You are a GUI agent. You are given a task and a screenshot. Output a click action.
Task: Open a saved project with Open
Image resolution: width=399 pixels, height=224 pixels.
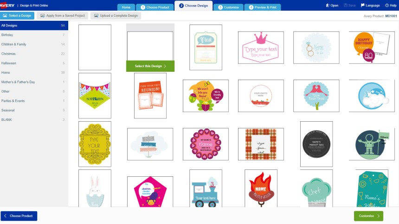click(x=332, y=6)
